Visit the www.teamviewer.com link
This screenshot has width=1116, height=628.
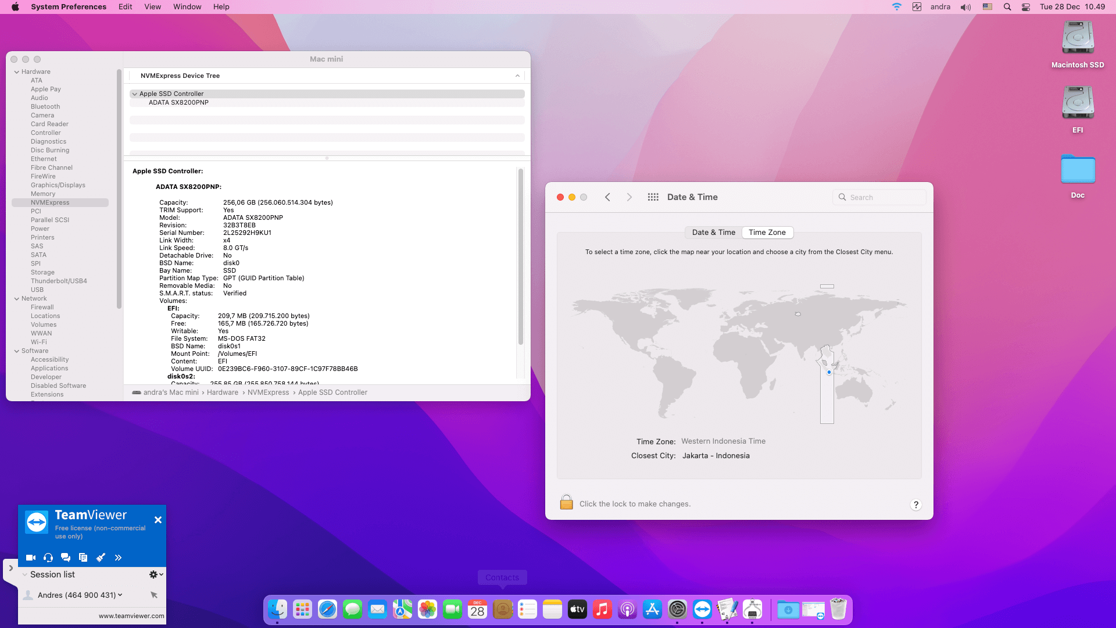click(131, 616)
